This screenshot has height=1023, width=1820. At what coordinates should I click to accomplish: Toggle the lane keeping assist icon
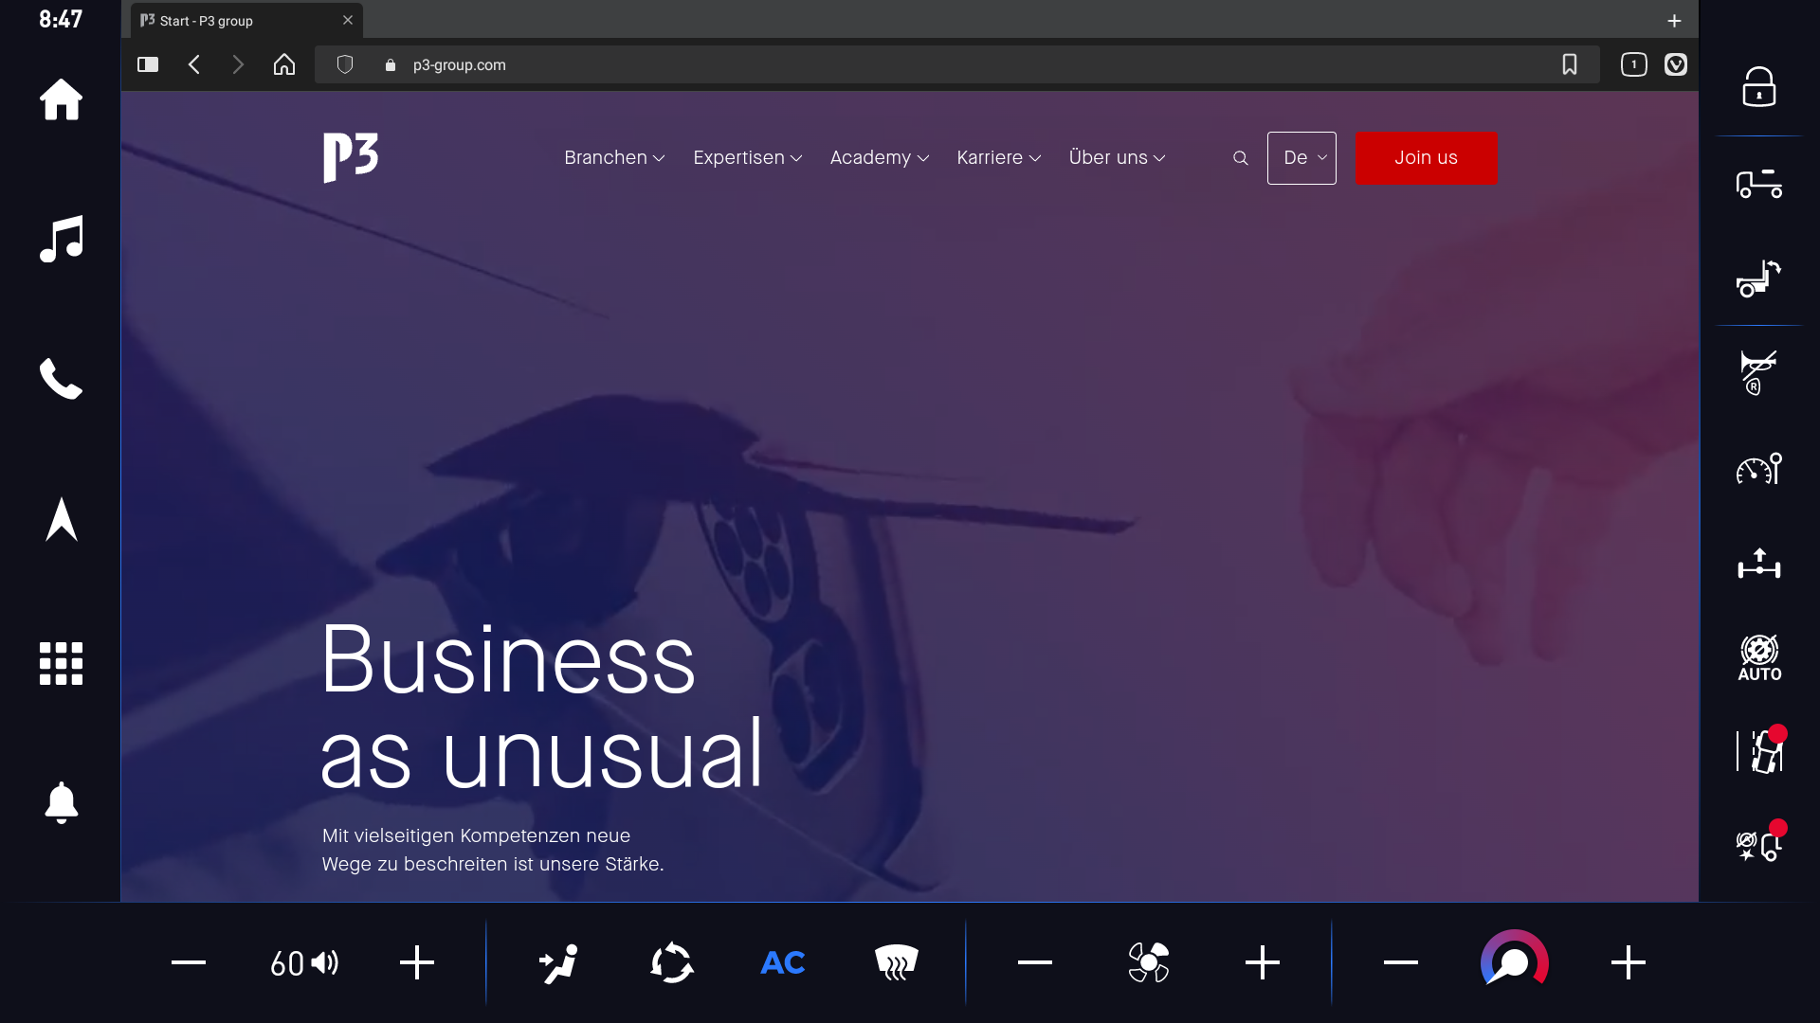point(1760,750)
